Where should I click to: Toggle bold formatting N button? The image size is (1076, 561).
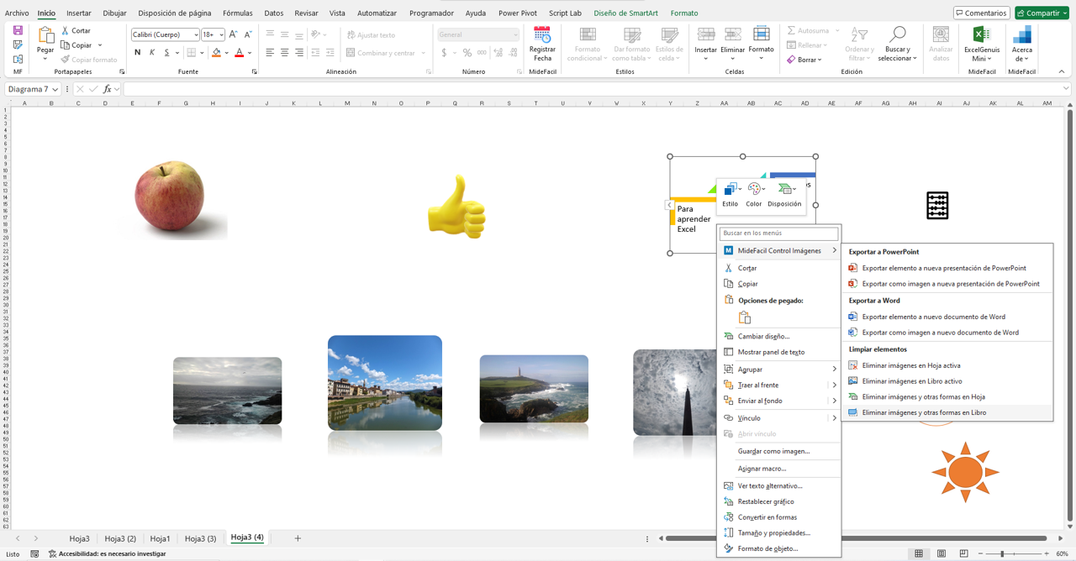point(138,52)
